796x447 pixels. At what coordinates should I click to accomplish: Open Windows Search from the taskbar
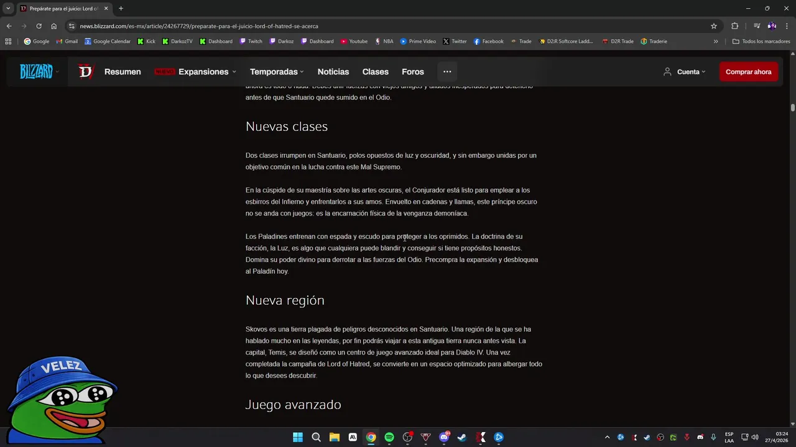tap(316, 437)
